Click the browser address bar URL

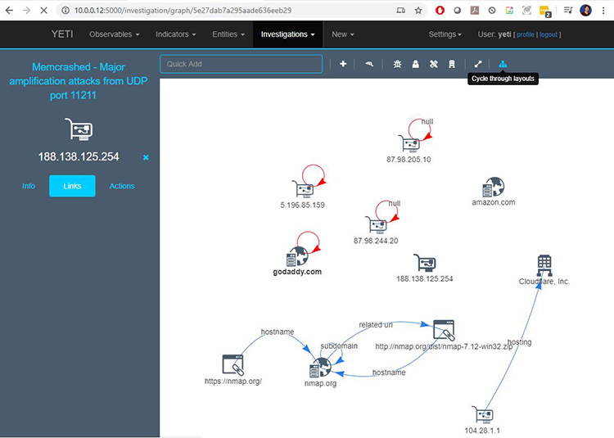tap(183, 10)
